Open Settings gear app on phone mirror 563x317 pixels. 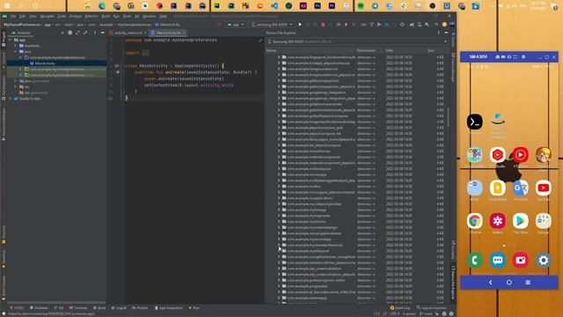coord(544,261)
